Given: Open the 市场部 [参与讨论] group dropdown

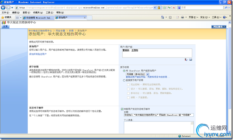Looking at the screenshot, I should pos(137,74).
